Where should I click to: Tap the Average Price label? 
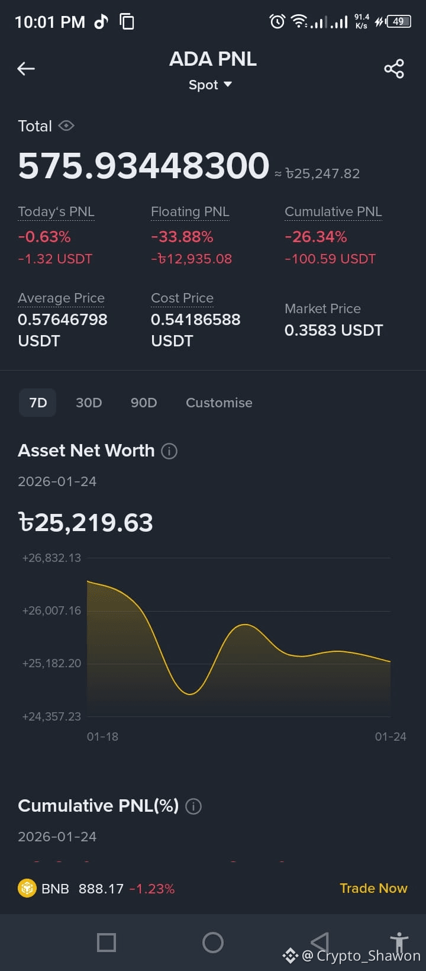(x=61, y=298)
